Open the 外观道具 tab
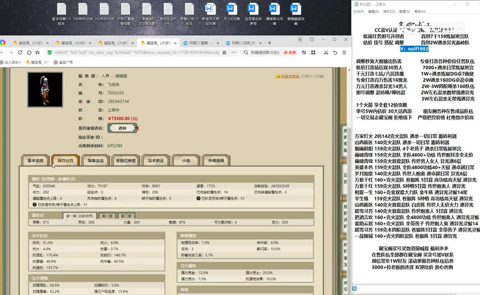The height and width of the screenshot is (295, 480). [216, 161]
